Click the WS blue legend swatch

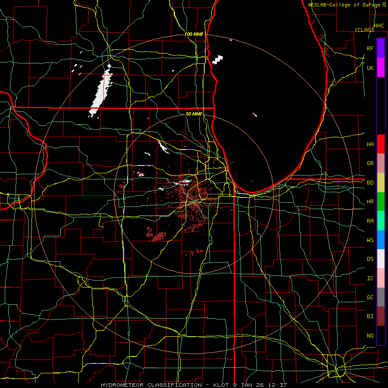381,240
